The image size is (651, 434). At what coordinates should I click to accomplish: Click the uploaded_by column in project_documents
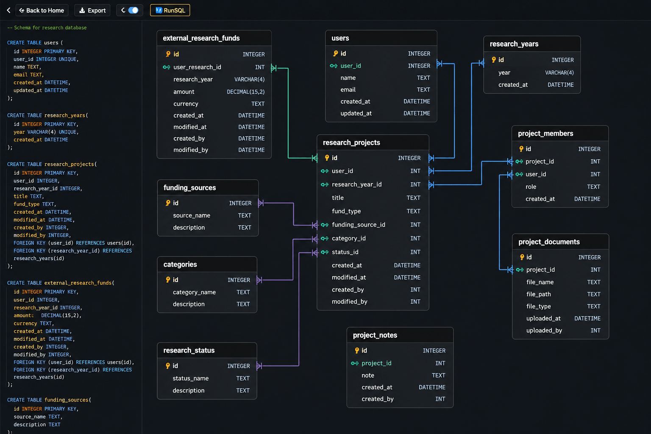click(x=560, y=331)
